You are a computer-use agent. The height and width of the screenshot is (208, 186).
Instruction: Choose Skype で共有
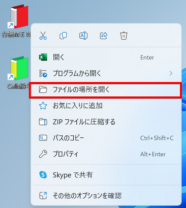point(106,175)
